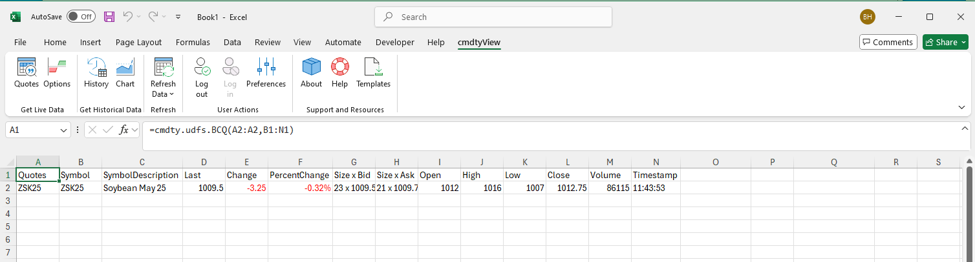Screen dimensions: 975x262
Task: Switch to the Insert tab
Action: tap(91, 42)
